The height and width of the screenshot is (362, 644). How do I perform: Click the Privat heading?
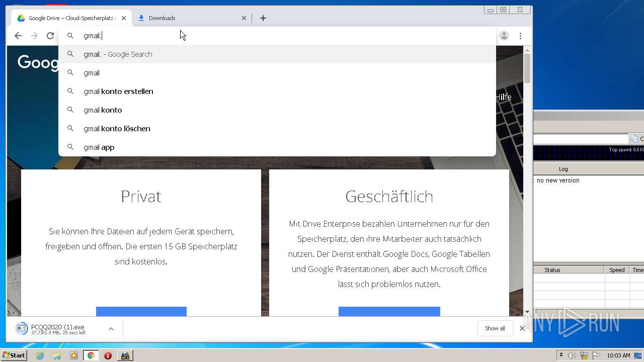coord(141,196)
